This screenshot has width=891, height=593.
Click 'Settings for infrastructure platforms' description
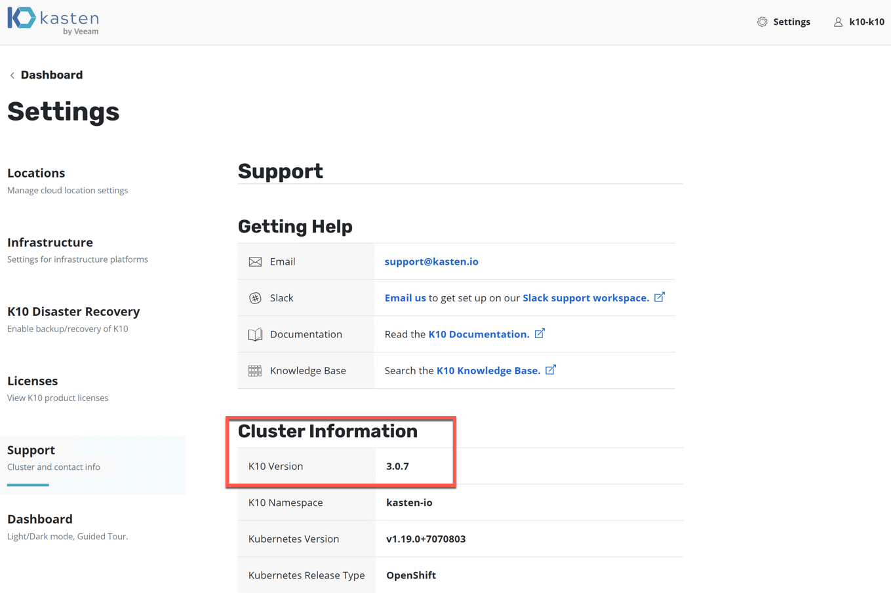[x=77, y=259]
